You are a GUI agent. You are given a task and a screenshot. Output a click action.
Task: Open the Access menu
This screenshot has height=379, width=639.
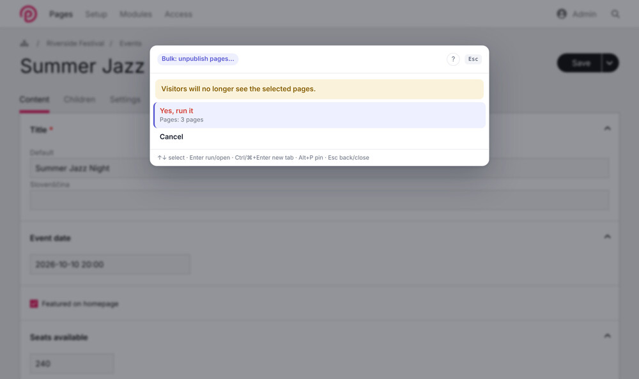178,14
